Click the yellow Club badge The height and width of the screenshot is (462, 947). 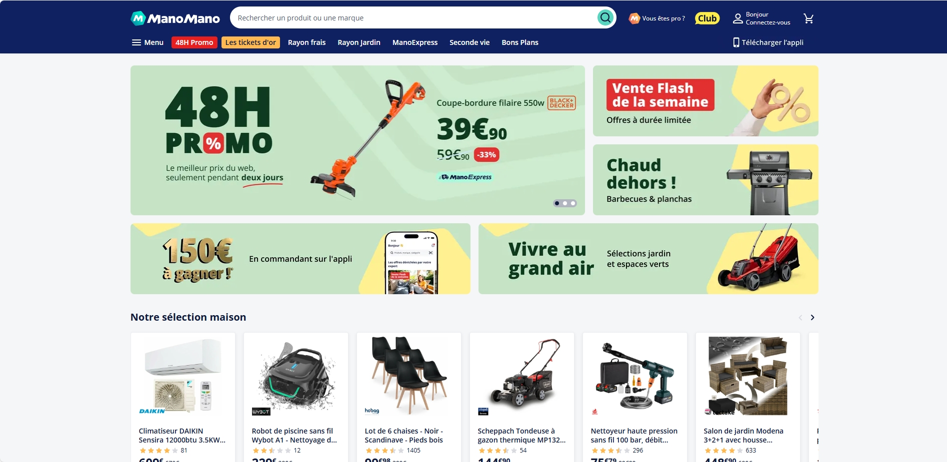(707, 18)
